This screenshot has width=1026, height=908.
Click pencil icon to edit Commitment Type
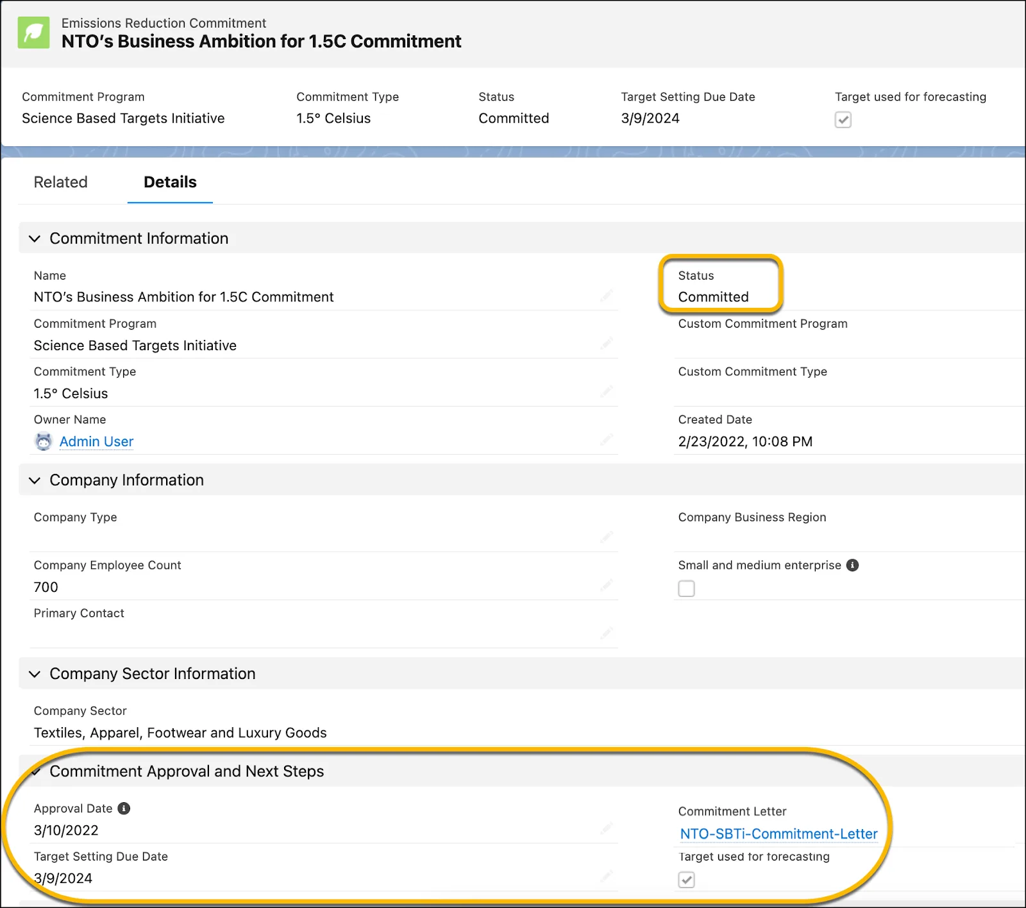607,392
